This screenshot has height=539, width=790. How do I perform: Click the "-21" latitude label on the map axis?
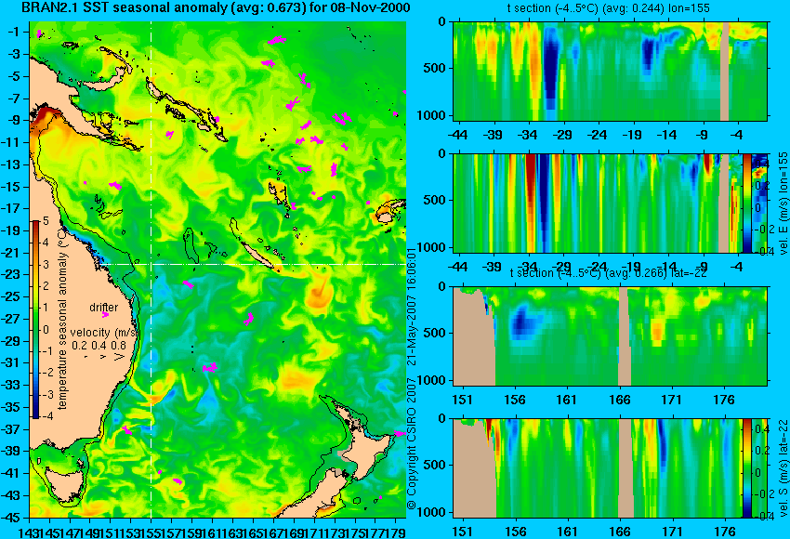tap(11, 254)
